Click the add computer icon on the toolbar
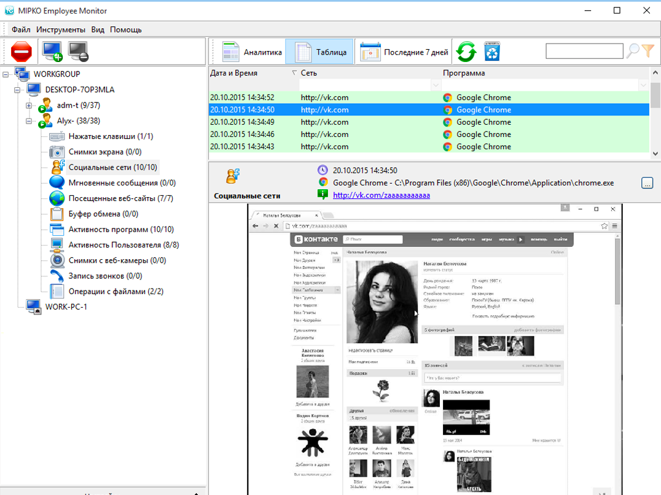The width and height of the screenshot is (661, 495). tap(51, 52)
